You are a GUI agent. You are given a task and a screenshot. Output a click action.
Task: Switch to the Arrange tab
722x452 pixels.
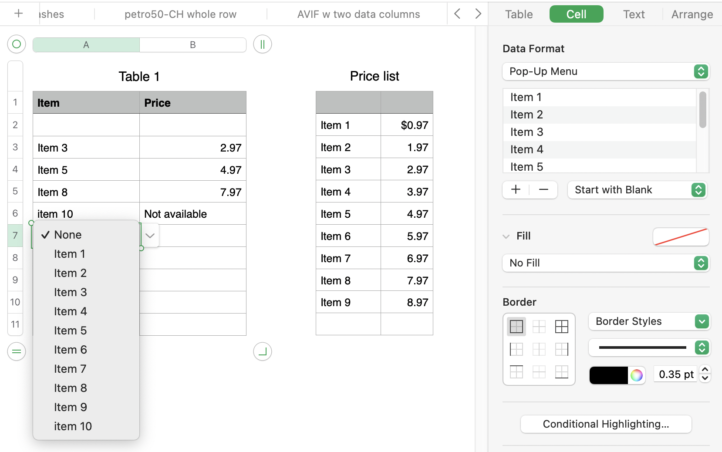[692, 14]
